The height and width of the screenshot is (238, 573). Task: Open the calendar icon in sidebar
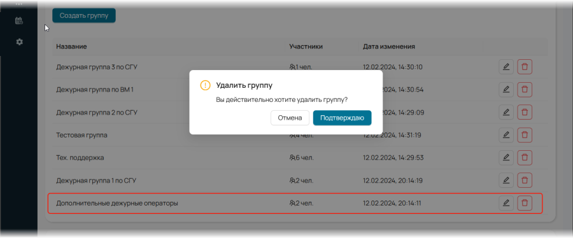pyautogui.click(x=19, y=21)
